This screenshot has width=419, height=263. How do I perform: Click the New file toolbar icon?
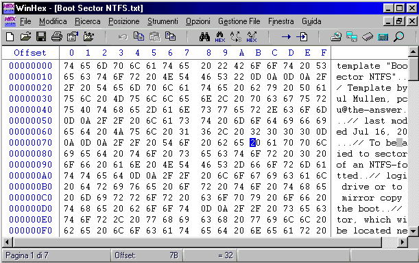(x=10, y=36)
